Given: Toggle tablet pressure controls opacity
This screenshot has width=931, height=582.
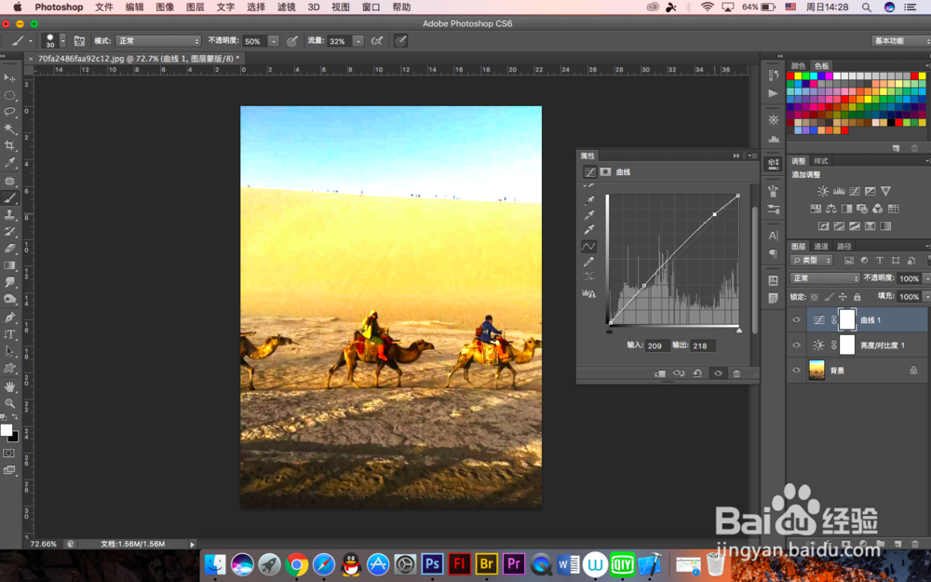Looking at the screenshot, I should tap(292, 41).
